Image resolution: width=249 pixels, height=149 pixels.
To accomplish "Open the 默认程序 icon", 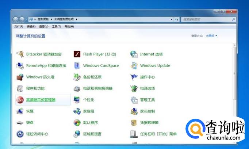I will (77, 123).
